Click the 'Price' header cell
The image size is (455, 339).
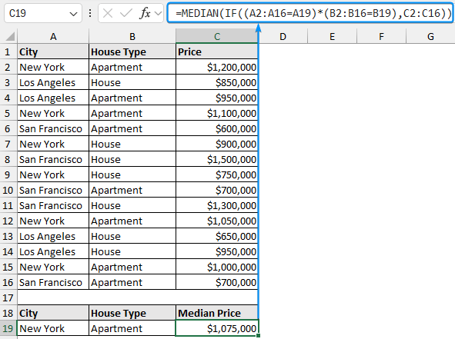(x=217, y=52)
